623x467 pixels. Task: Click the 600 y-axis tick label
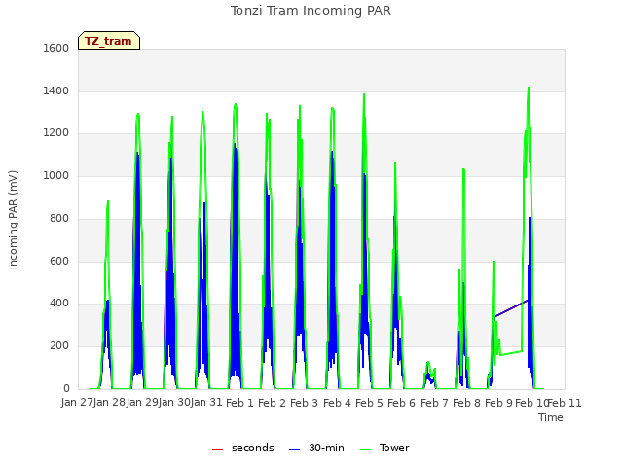click(59, 262)
